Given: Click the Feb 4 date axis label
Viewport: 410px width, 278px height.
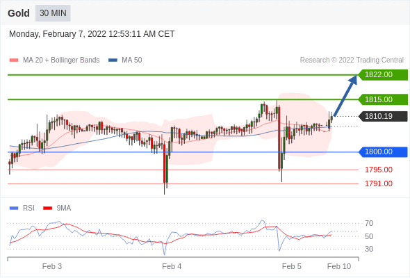Looking at the screenshot, I should coord(172,266).
